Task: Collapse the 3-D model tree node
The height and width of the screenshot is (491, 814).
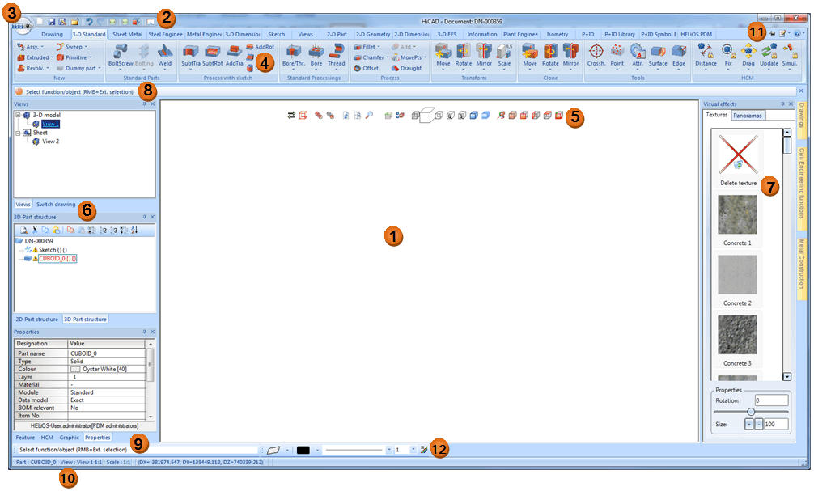Action: point(18,115)
